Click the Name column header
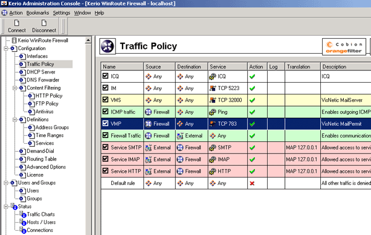Viewport: 371px width, 235px height. [x=122, y=67]
